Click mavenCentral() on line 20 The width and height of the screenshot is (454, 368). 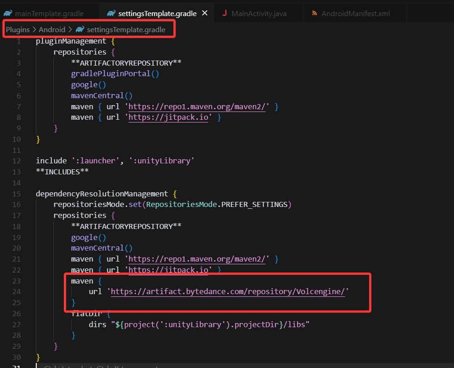coord(101,248)
